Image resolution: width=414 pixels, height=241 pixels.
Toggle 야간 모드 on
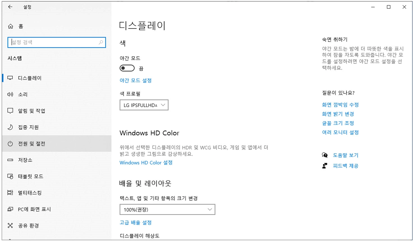click(127, 68)
